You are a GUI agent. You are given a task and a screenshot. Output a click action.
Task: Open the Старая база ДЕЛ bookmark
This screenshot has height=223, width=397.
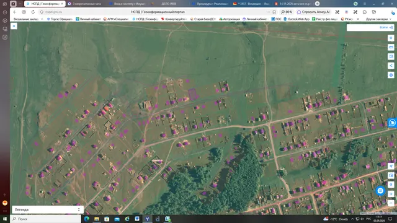(203, 19)
